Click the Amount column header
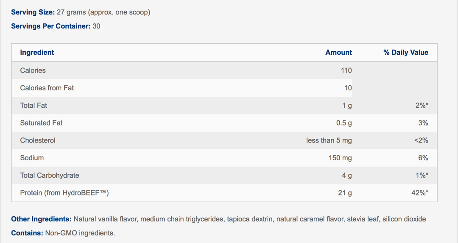 (338, 53)
